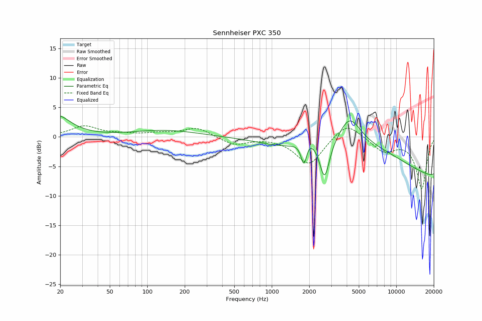The height and width of the screenshot is (321, 482).
Task: Click the 0 amplitude tick label
Action: point(55,137)
